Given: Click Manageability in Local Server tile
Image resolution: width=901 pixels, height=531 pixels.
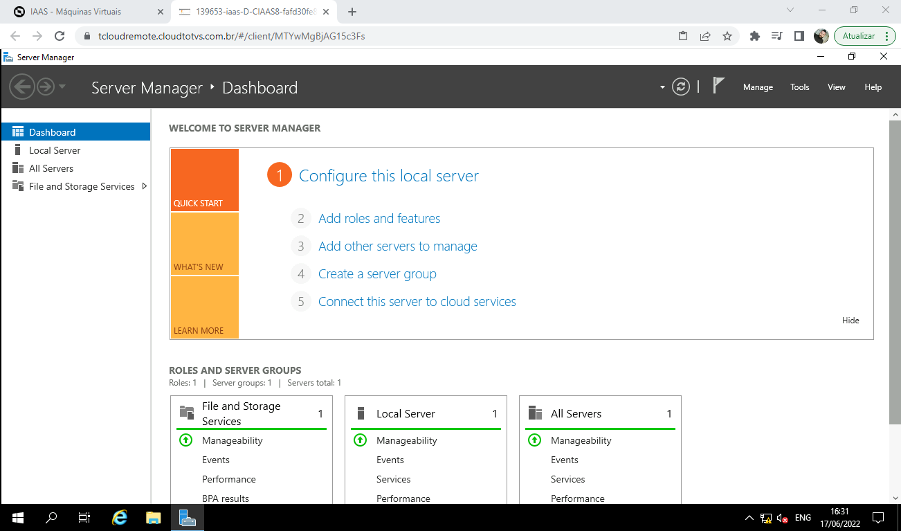Looking at the screenshot, I should click(x=407, y=440).
